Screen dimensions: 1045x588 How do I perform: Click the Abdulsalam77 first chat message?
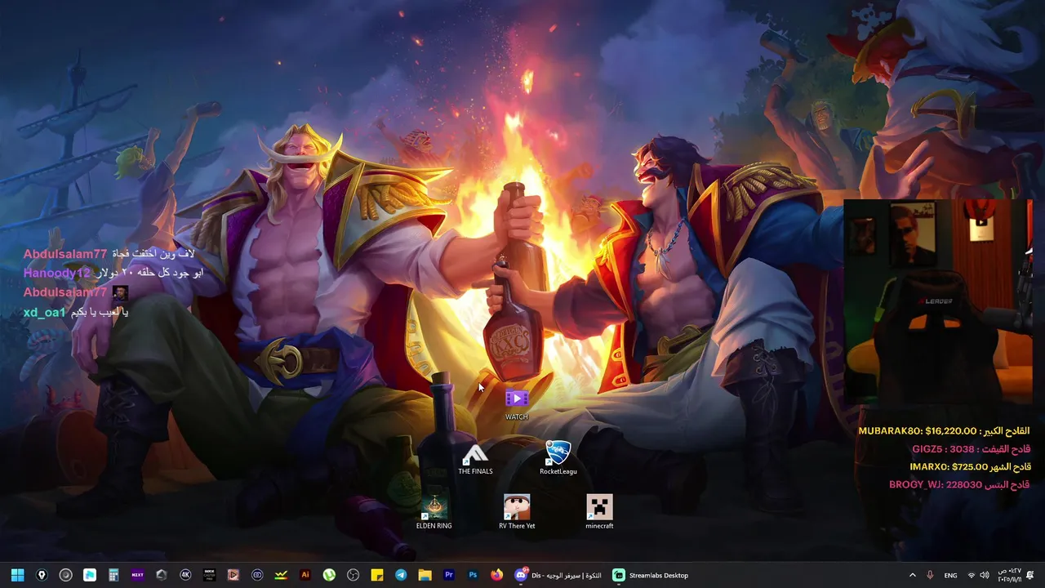point(109,254)
